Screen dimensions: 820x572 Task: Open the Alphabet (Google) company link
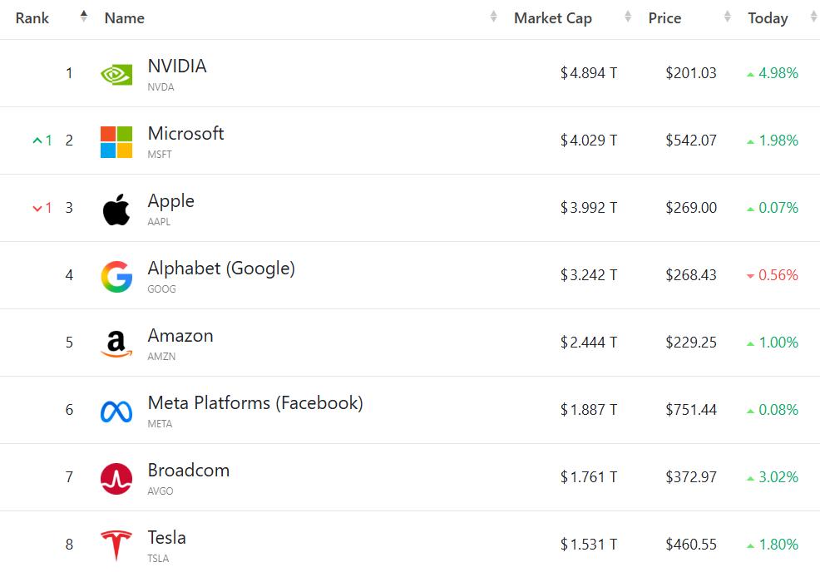click(x=221, y=269)
